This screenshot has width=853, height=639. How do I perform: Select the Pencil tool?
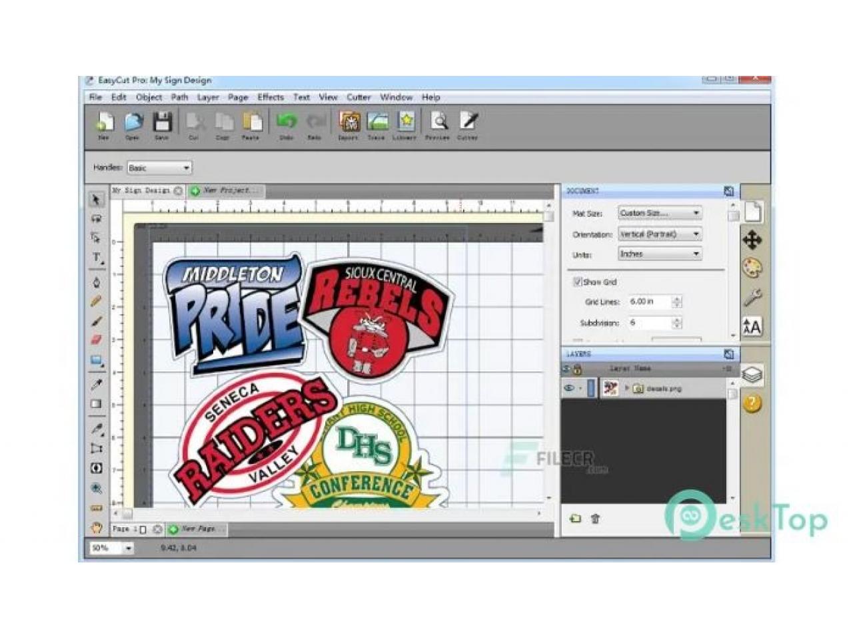(97, 302)
